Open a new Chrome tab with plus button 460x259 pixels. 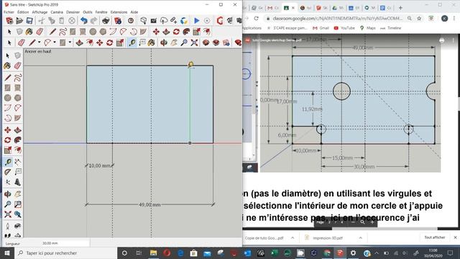(x=400, y=8)
